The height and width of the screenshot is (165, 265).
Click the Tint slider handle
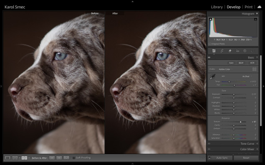coord(234,85)
